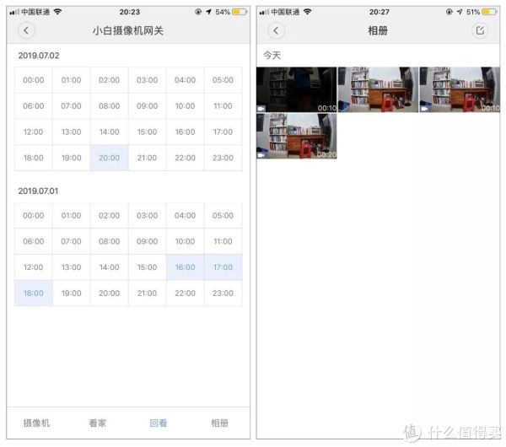The height and width of the screenshot is (447, 506).
Task: Open the 相册 tab in bottom bar
Action: pos(219,423)
